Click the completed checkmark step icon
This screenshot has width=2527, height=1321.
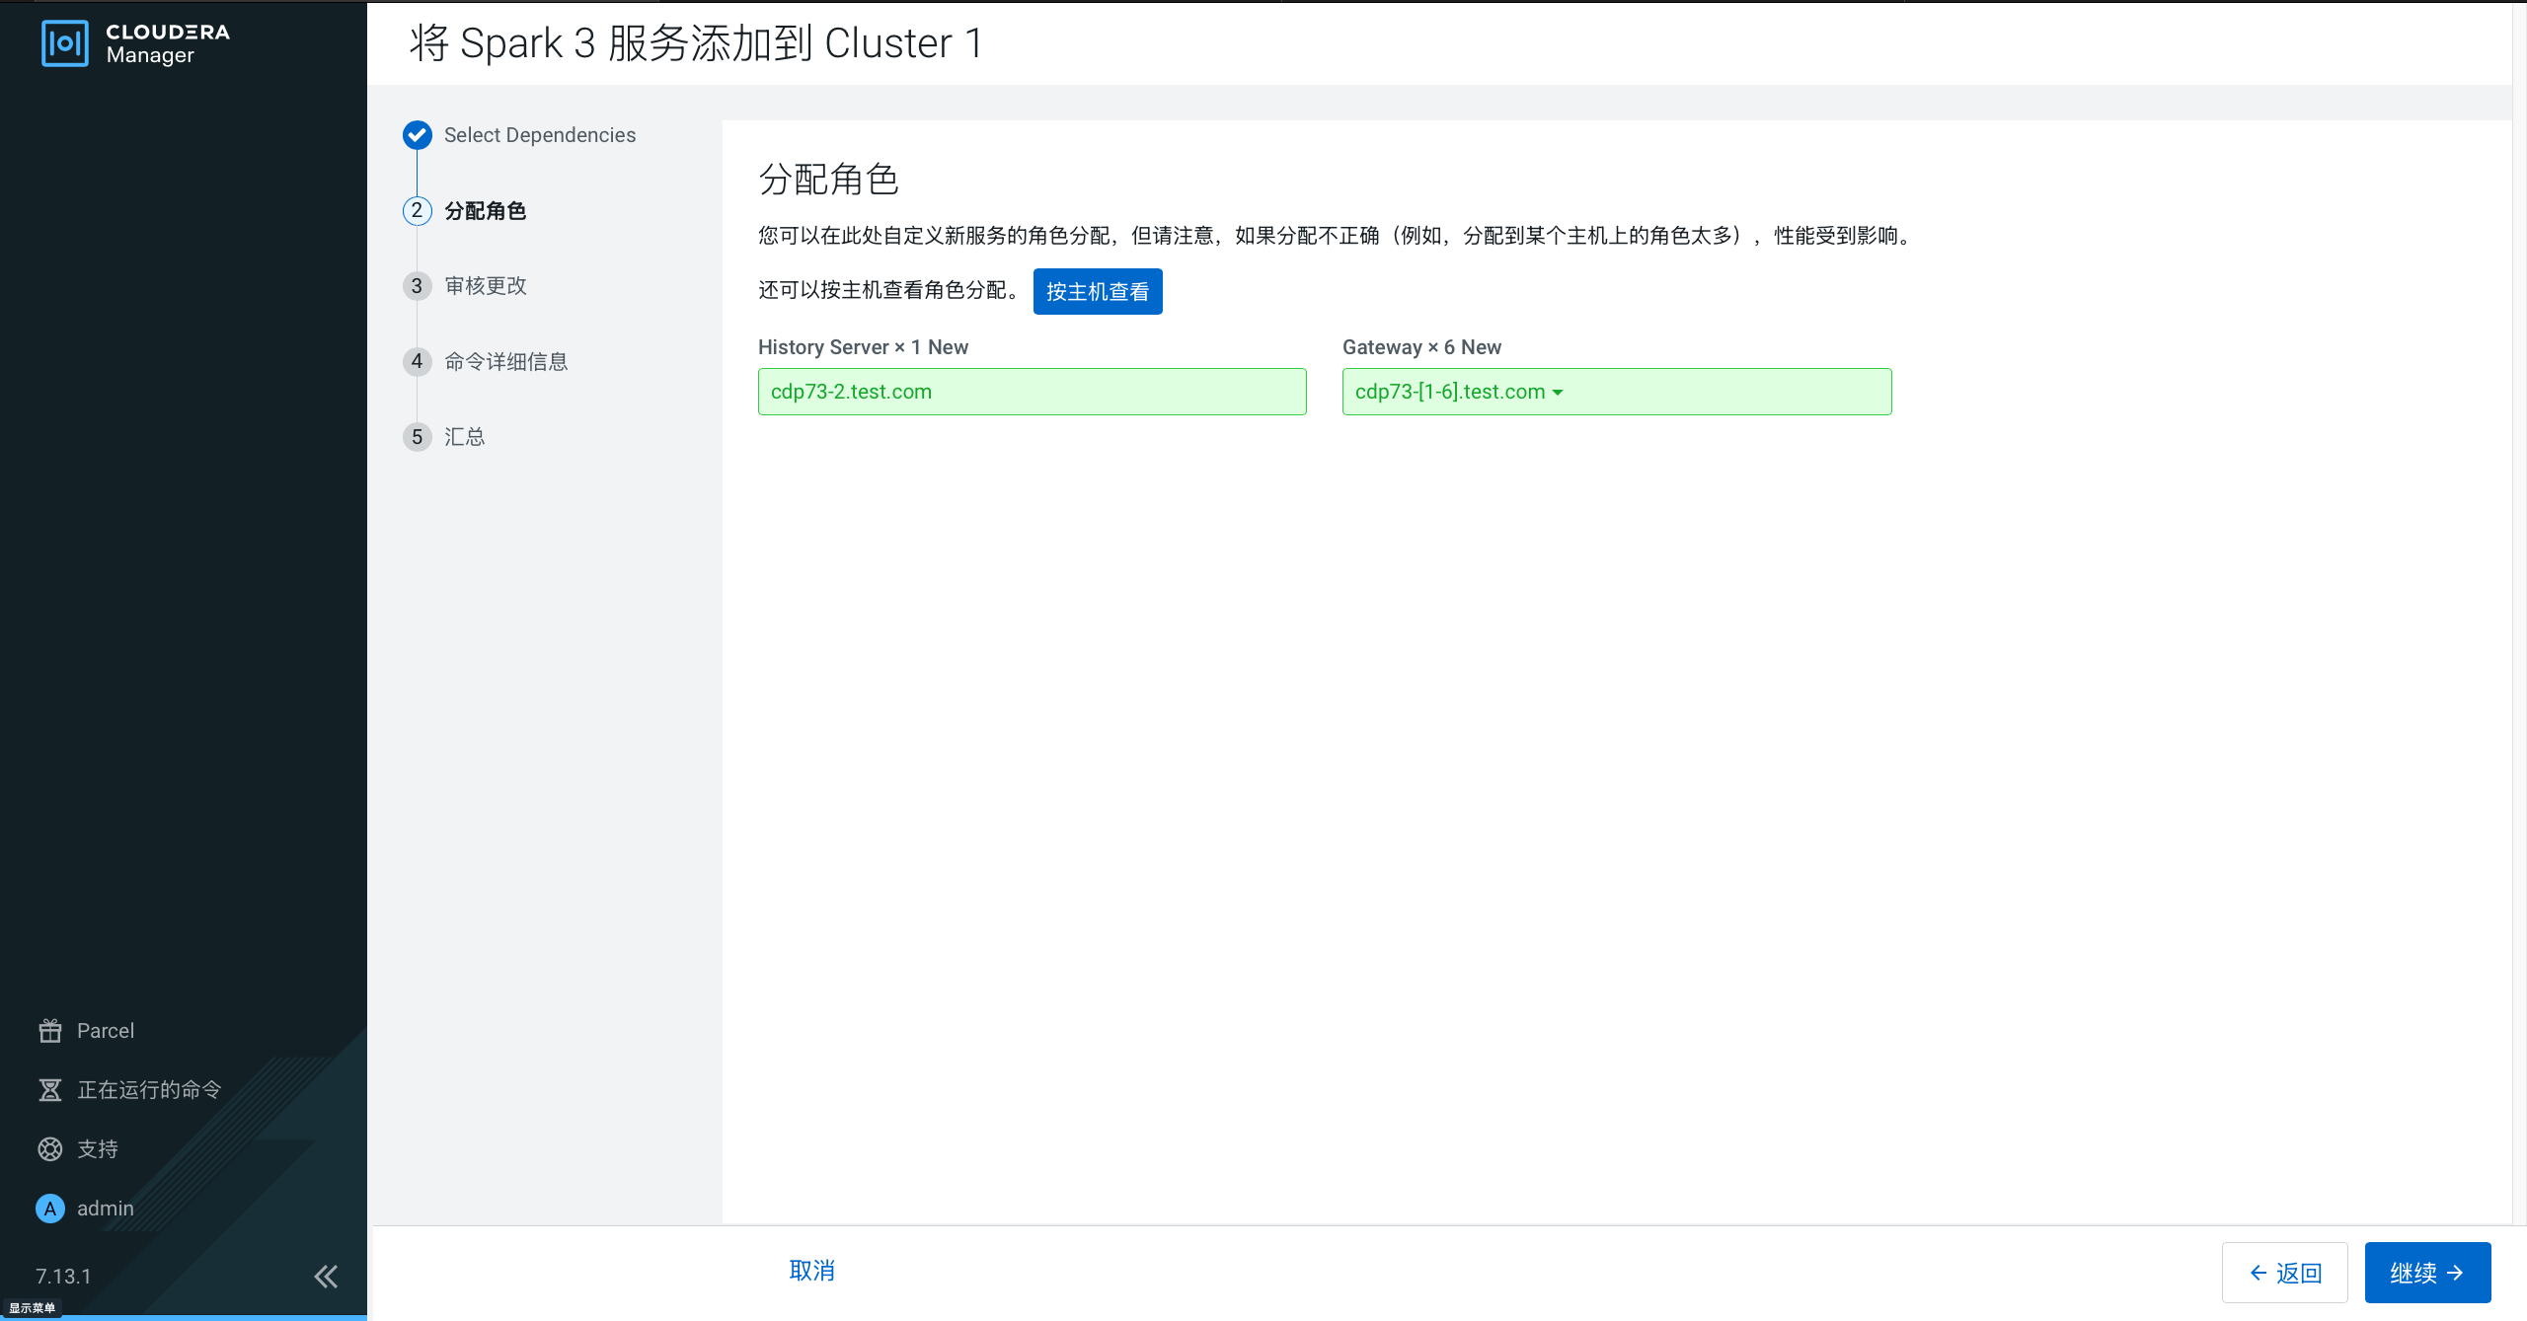tap(418, 135)
